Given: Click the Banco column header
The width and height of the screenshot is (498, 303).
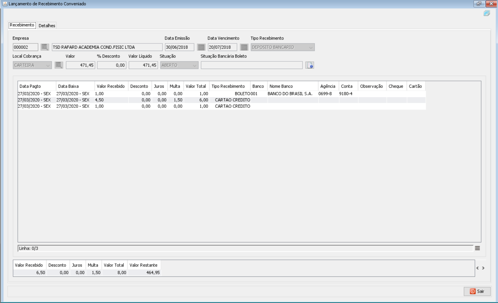Looking at the screenshot, I should [x=259, y=86].
